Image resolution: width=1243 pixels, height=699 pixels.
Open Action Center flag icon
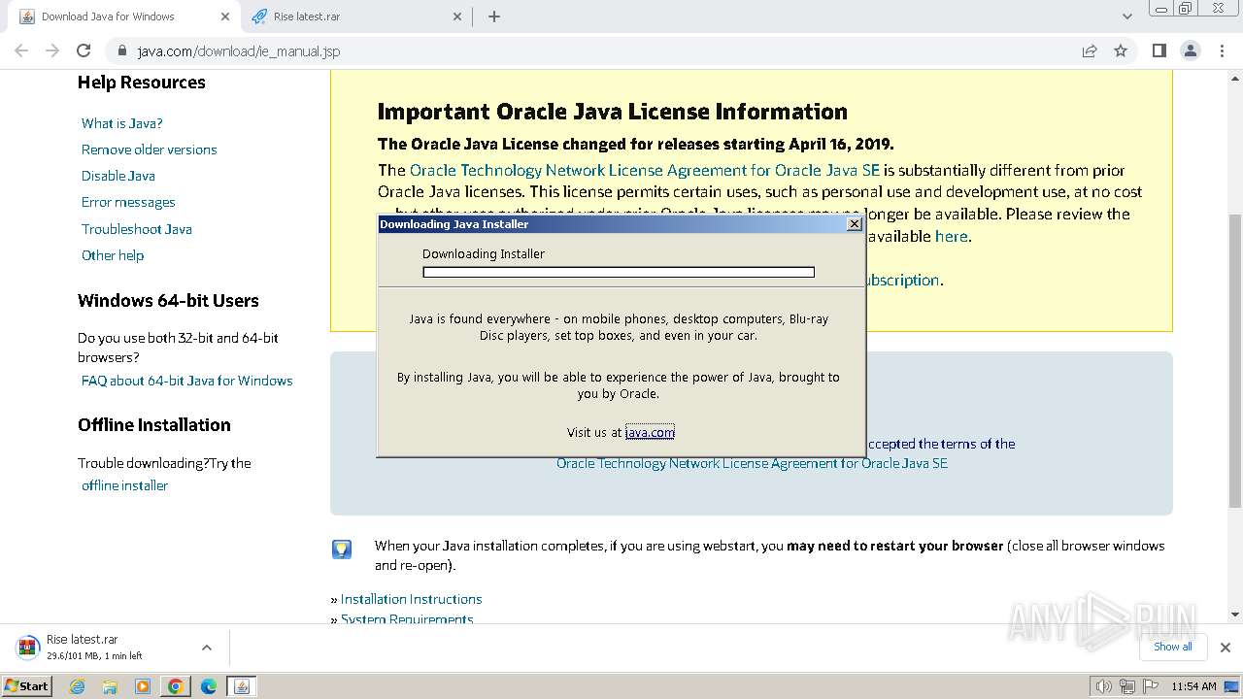(x=1151, y=686)
